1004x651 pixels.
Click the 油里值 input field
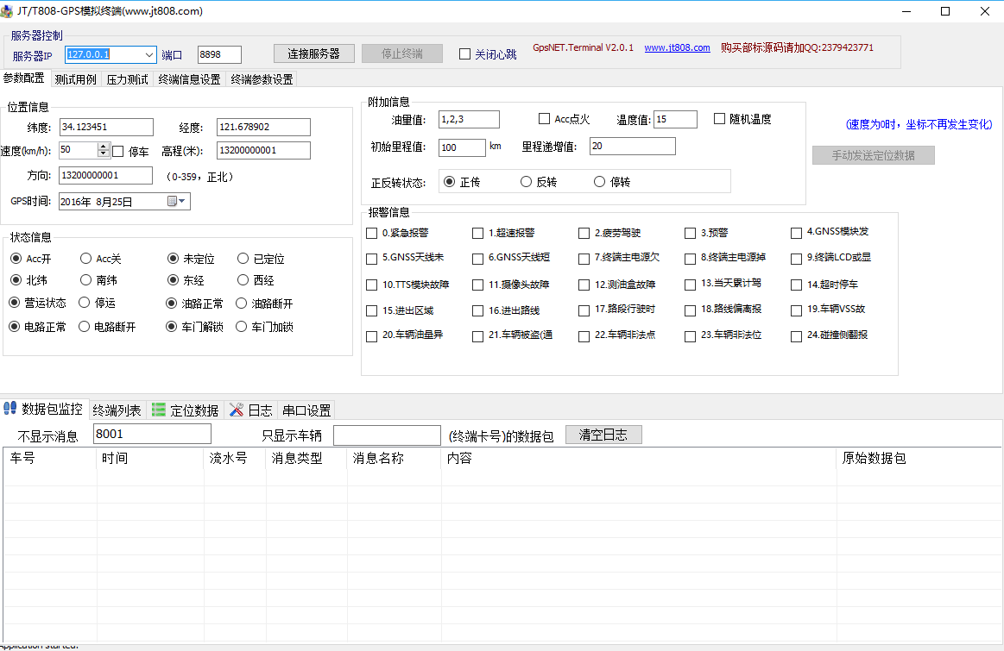tap(470, 120)
